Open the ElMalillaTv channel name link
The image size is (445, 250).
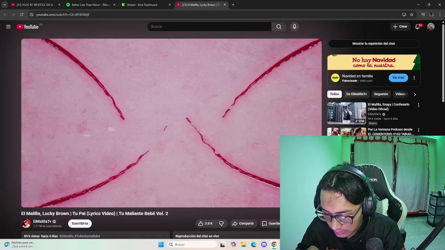[x=42, y=221]
